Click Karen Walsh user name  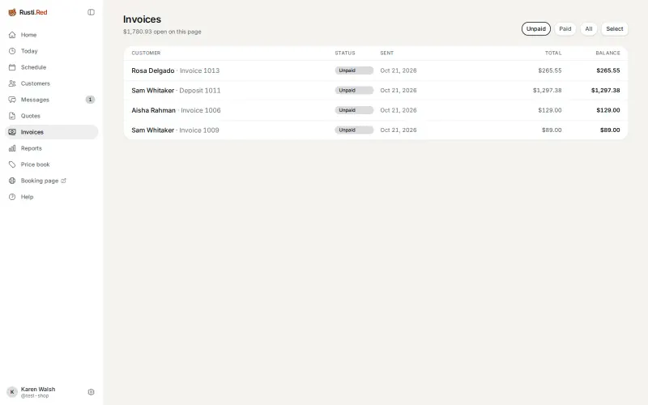(38, 390)
